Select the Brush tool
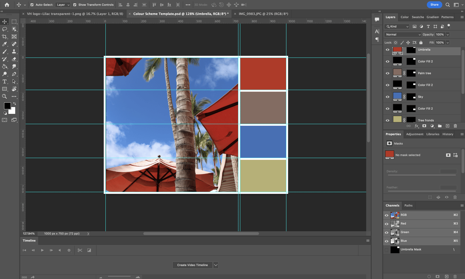 [5, 52]
